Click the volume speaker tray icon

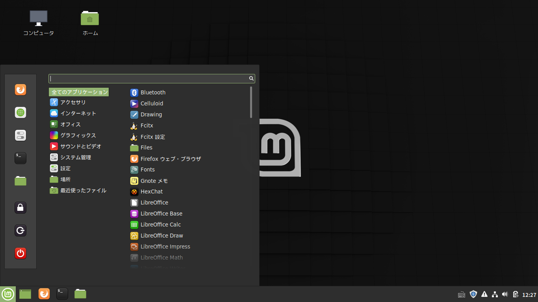tap(505, 294)
